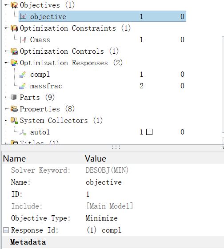Click the Objective Type Minimize value
Screen dimensions: 224x249
[102, 218]
